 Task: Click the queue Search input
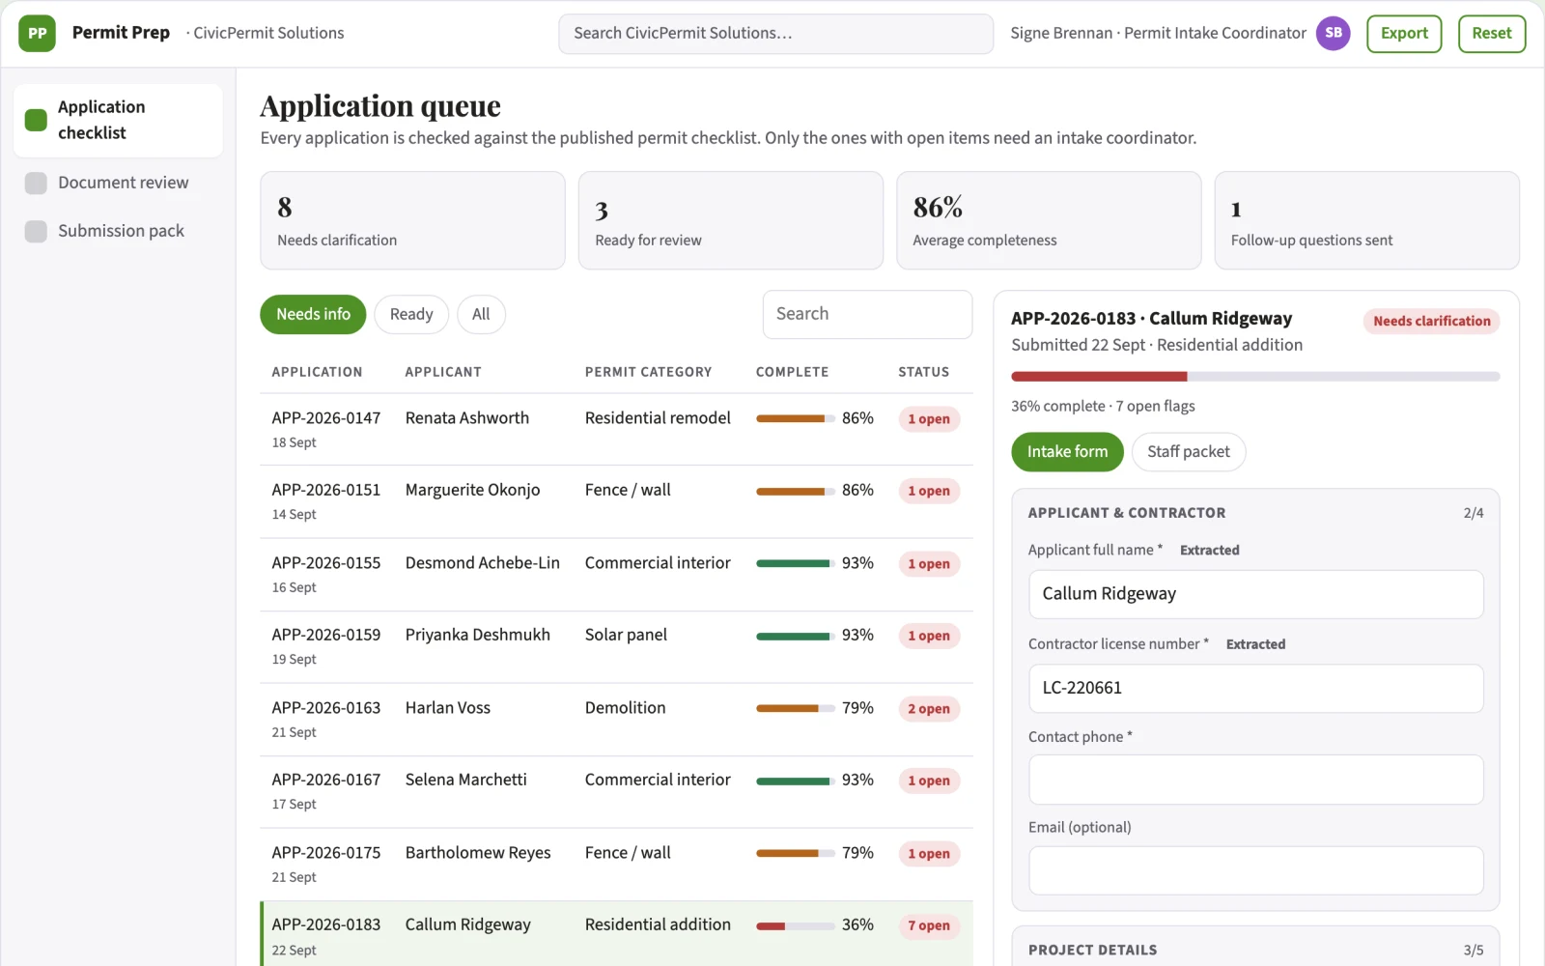pyautogui.click(x=867, y=315)
